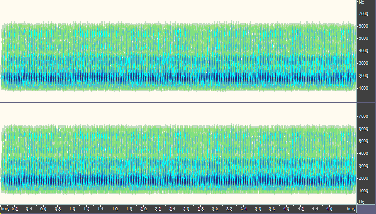Screen dimensions: 376x214
Task: Click the 0.8 mark on the time ruler
Action: (x=57, y=209)
